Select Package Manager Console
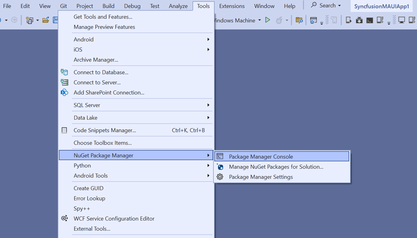Image resolution: width=417 pixels, height=238 pixels. tap(282, 157)
